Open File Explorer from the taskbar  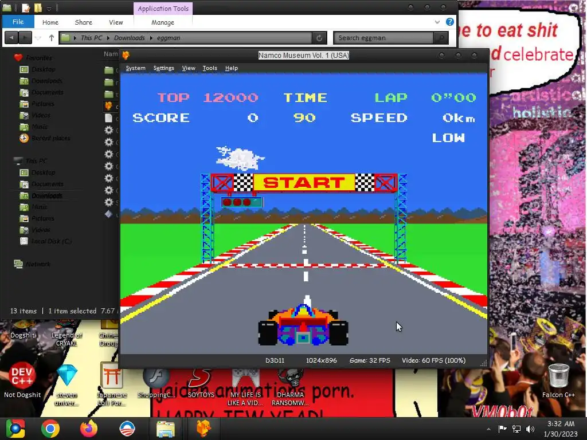tap(165, 429)
